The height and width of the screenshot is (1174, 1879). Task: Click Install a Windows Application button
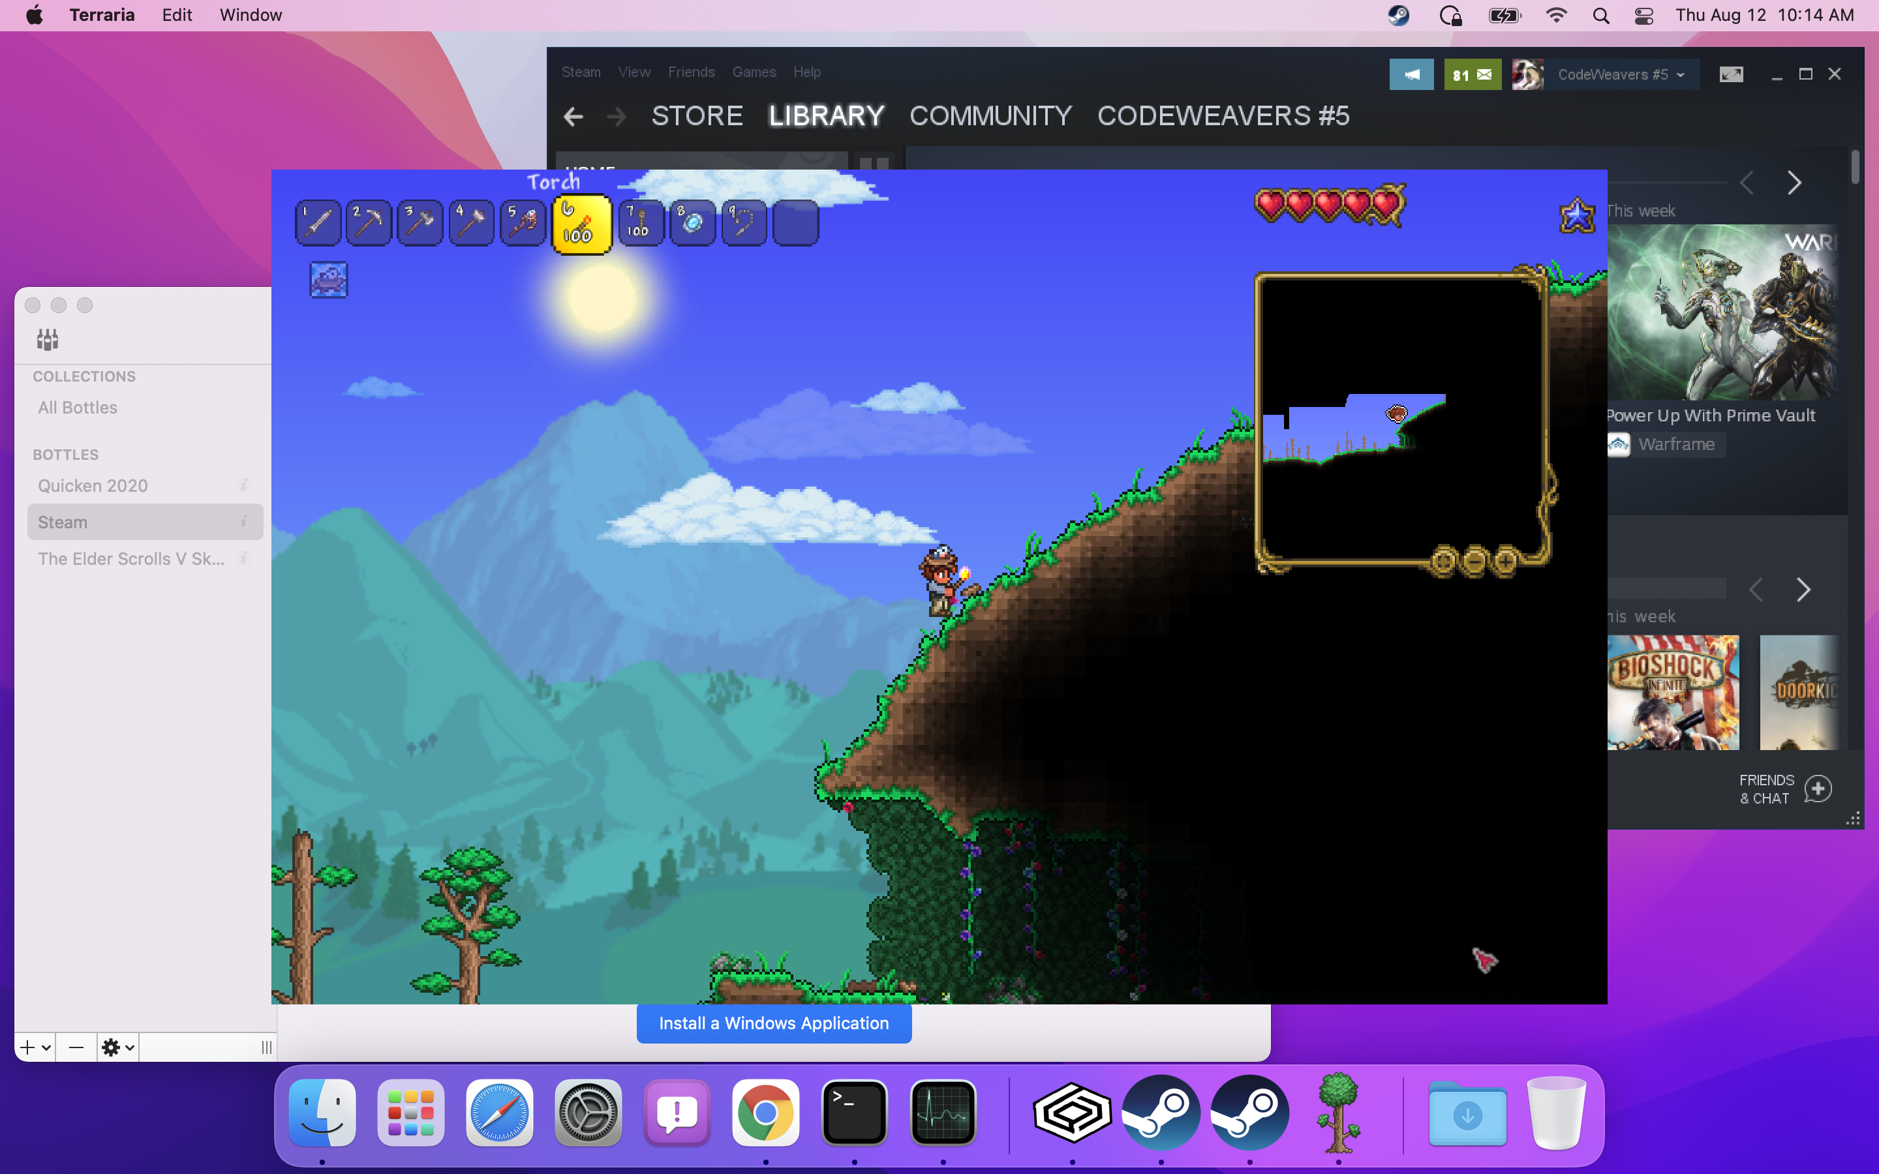pyautogui.click(x=772, y=1023)
